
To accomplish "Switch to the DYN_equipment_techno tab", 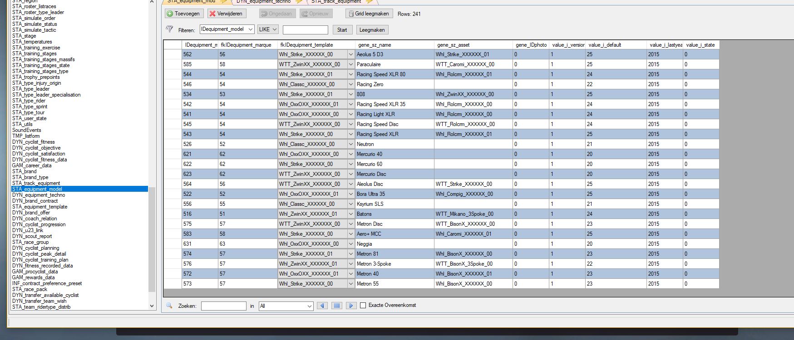I will [x=263, y=2].
